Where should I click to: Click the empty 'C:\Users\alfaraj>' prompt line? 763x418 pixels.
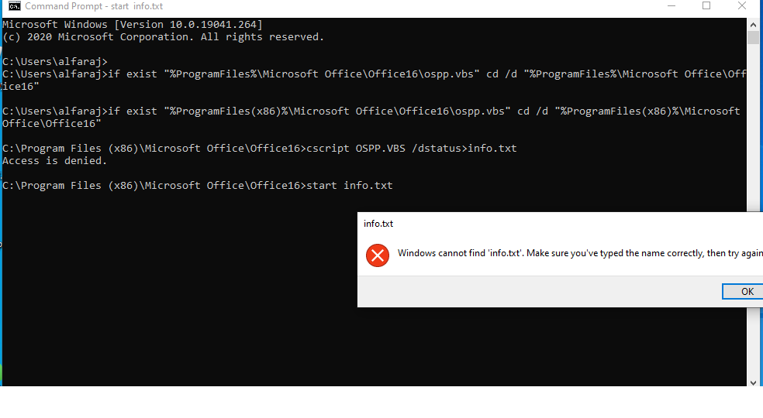(x=54, y=62)
